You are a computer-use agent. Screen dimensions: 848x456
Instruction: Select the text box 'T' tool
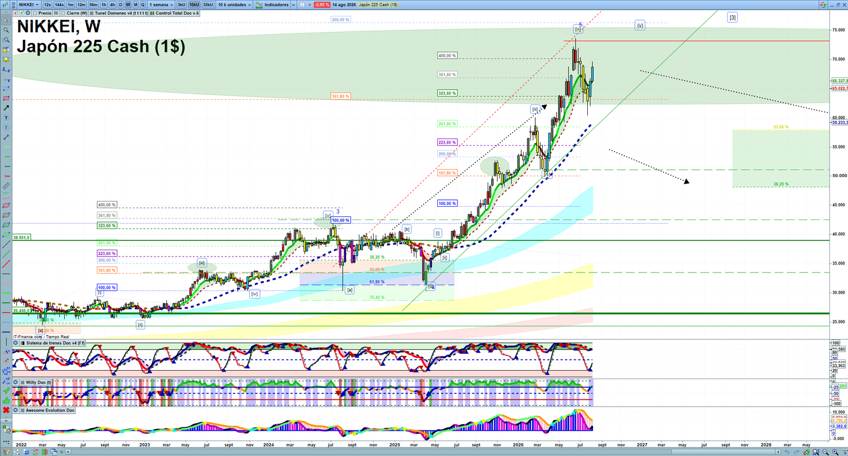(5, 118)
